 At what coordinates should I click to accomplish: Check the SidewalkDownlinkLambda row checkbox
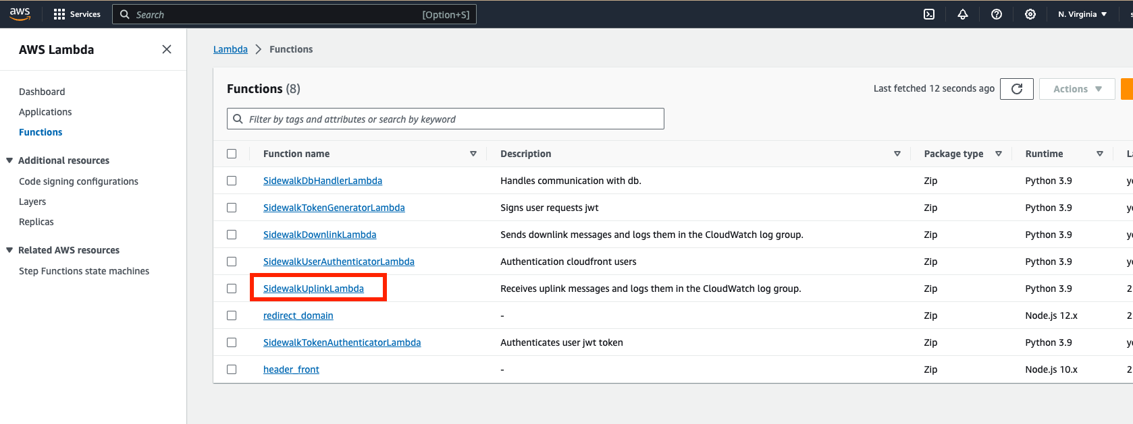232,235
